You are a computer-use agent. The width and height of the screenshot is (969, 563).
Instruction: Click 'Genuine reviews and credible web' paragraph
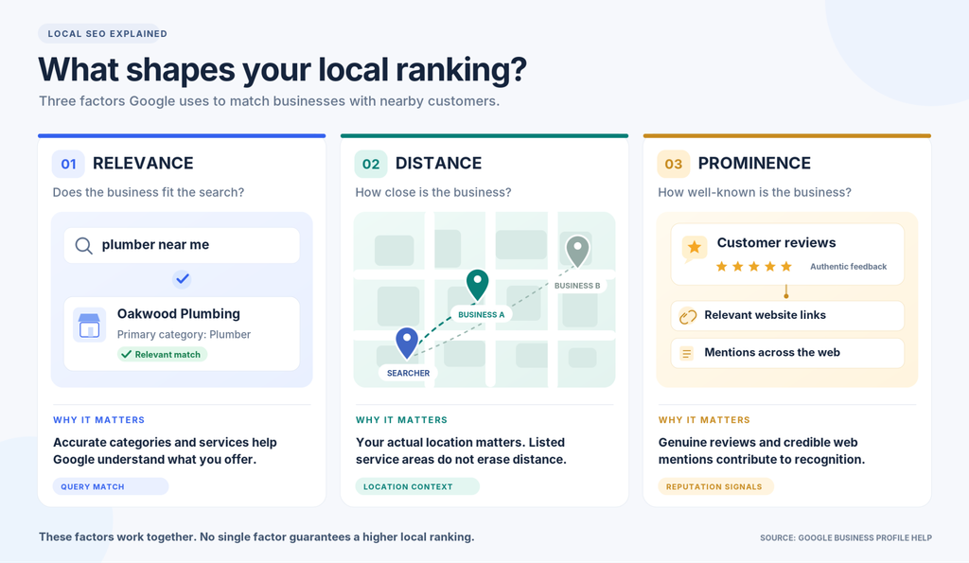(762, 451)
